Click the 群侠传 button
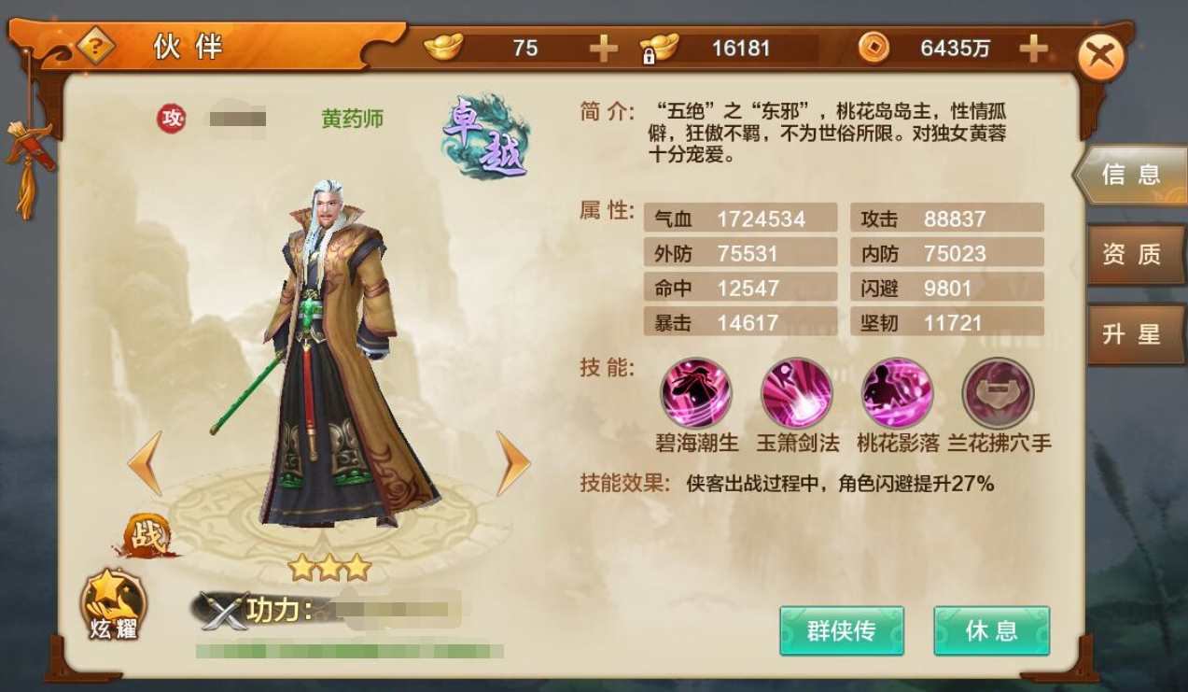The height and width of the screenshot is (692, 1188). point(842,631)
